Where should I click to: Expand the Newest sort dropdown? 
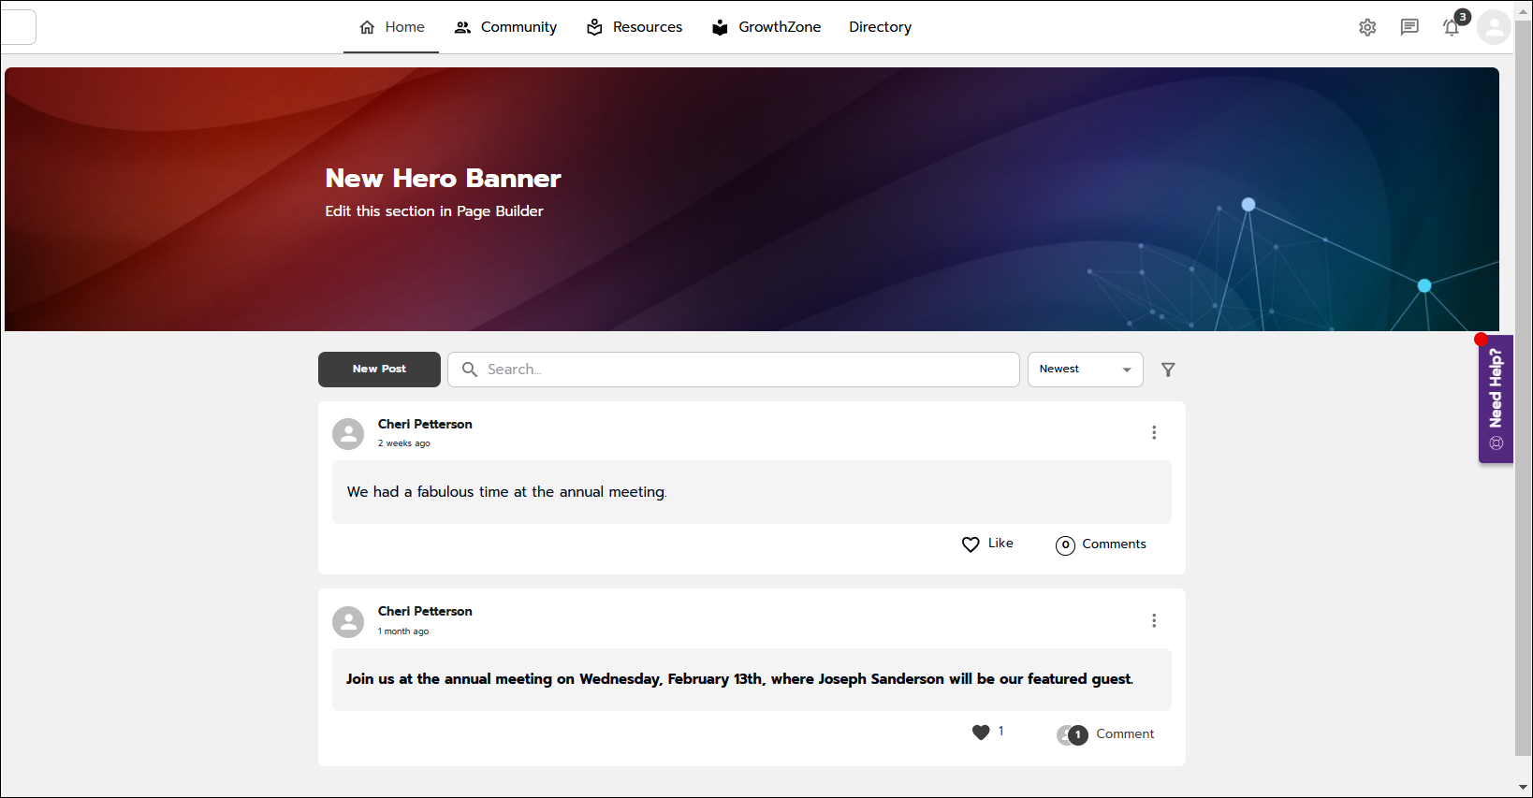(1085, 370)
